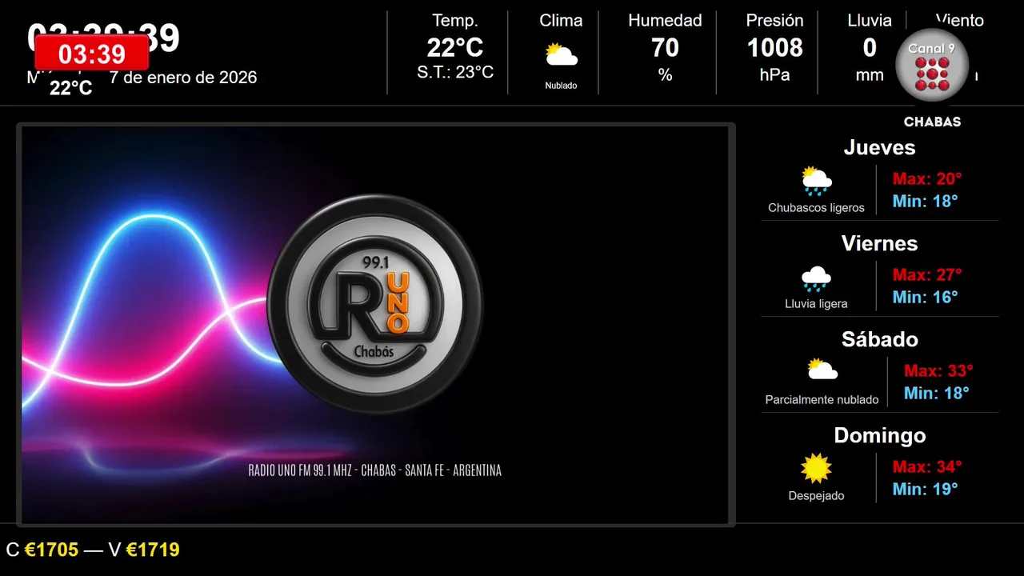The height and width of the screenshot is (576, 1024).
Task: Click the Humedad 70 value
Action: pyautogui.click(x=665, y=48)
